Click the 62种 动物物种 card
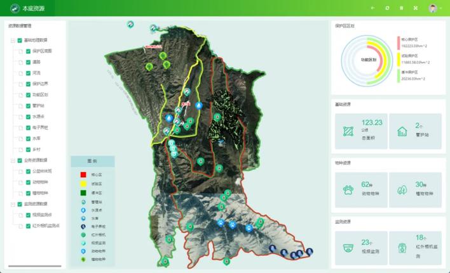Screen dimensions: 450x273 click(x=361, y=190)
